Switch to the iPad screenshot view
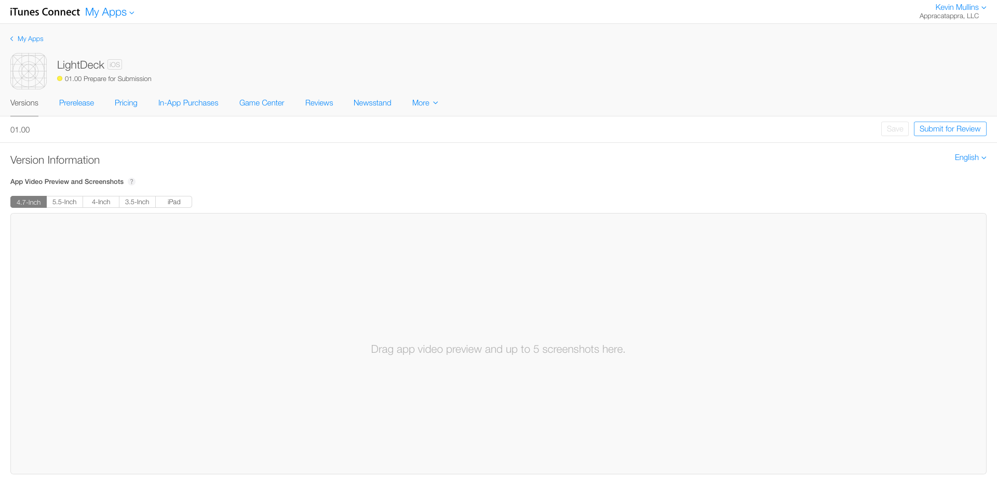The width and height of the screenshot is (997, 478). coord(173,202)
